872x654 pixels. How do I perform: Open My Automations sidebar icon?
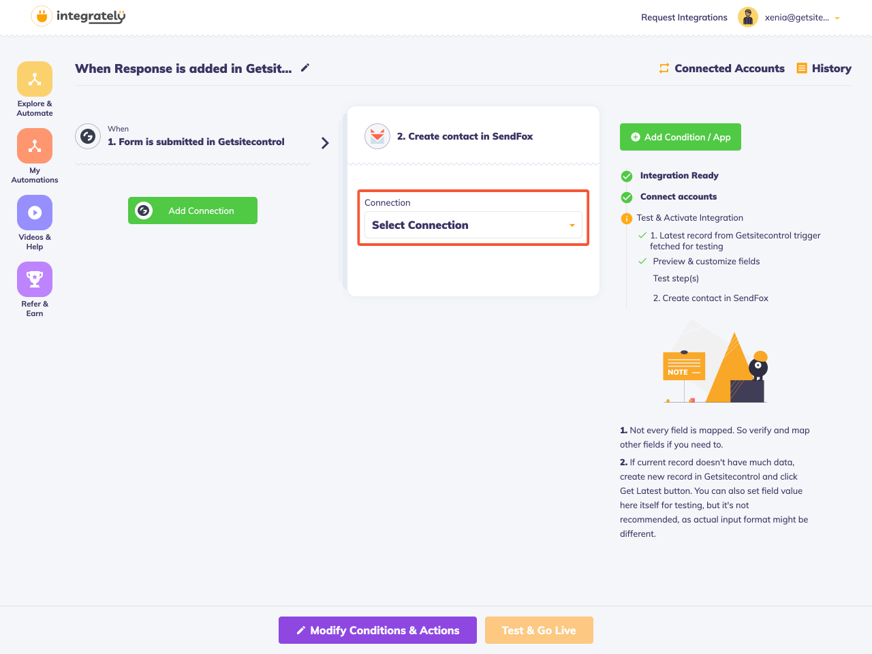pos(35,146)
